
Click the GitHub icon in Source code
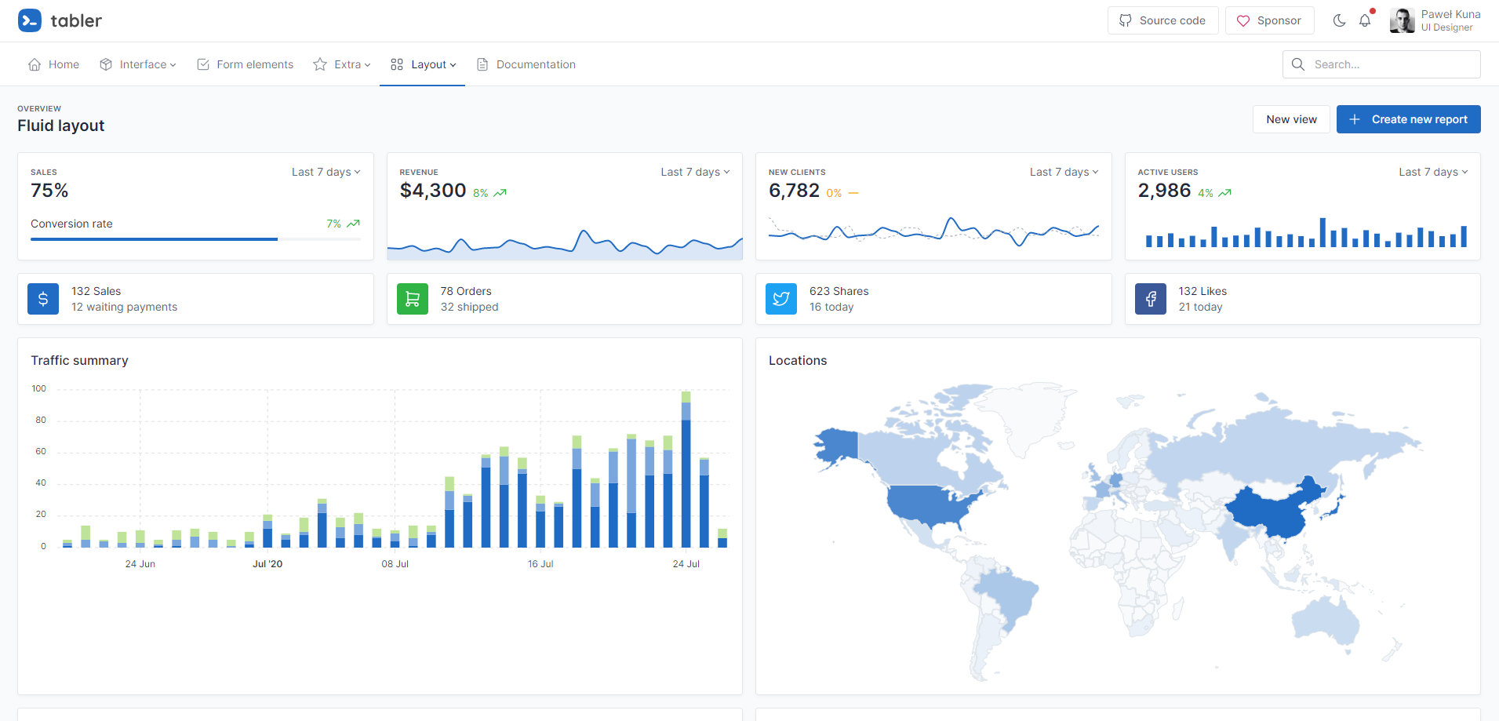pos(1126,20)
